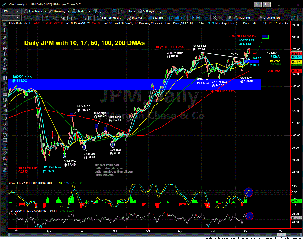303x240 pixels.
Task: Select the arc drawing tool
Action: (x=4, y=118)
